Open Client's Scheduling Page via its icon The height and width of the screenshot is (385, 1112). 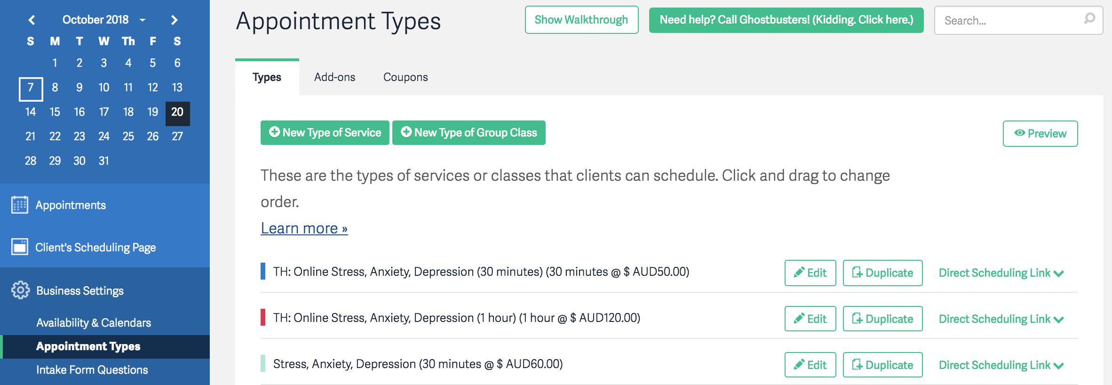coord(19,247)
